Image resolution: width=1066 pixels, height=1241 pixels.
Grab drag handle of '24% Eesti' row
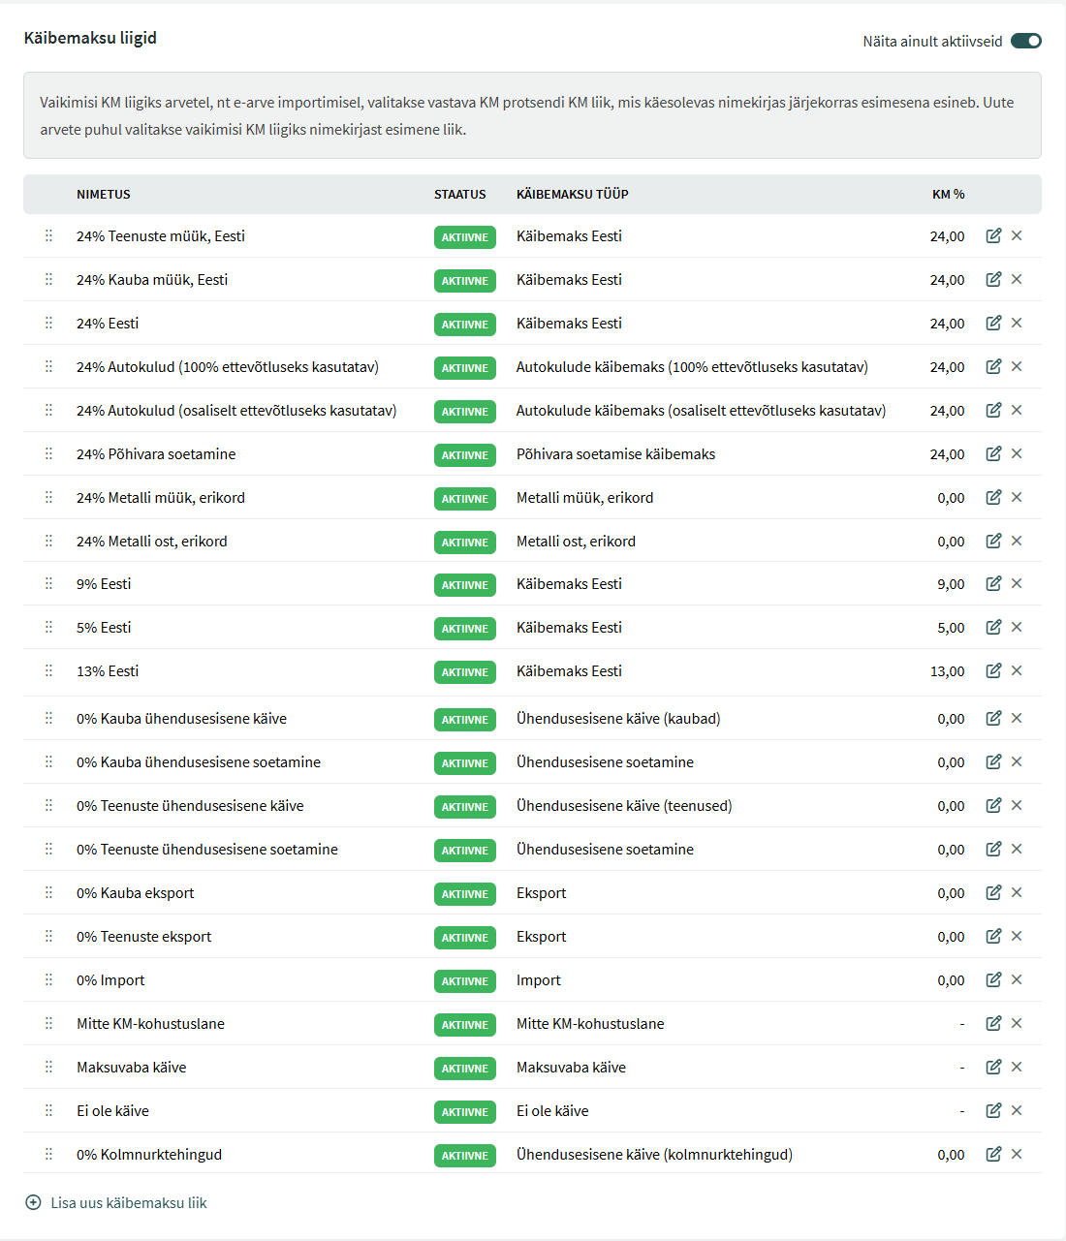point(48,324)
